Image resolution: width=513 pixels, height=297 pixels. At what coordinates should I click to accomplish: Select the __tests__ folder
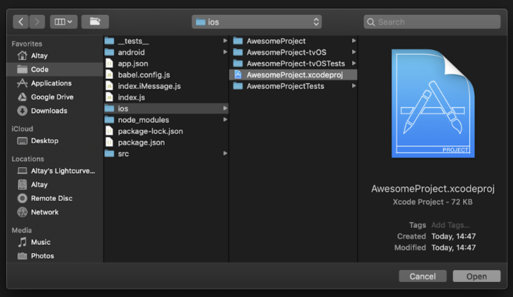[166, 41]
